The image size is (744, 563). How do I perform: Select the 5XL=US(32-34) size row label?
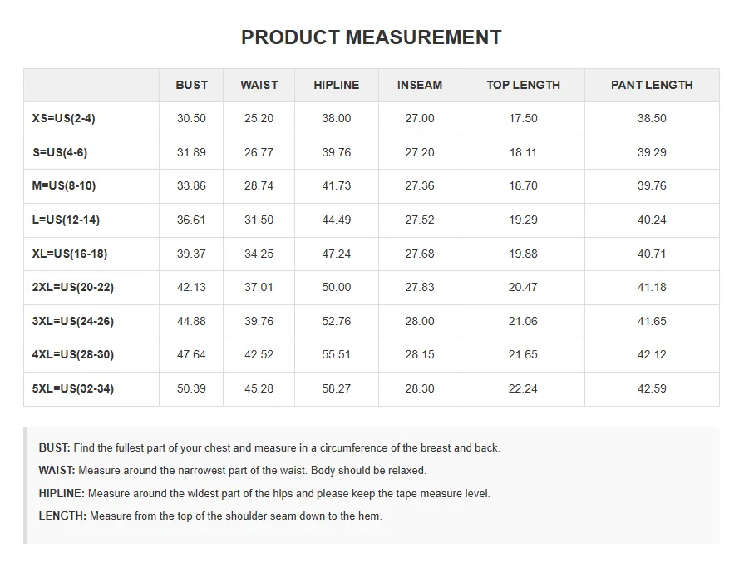[73, 388]
